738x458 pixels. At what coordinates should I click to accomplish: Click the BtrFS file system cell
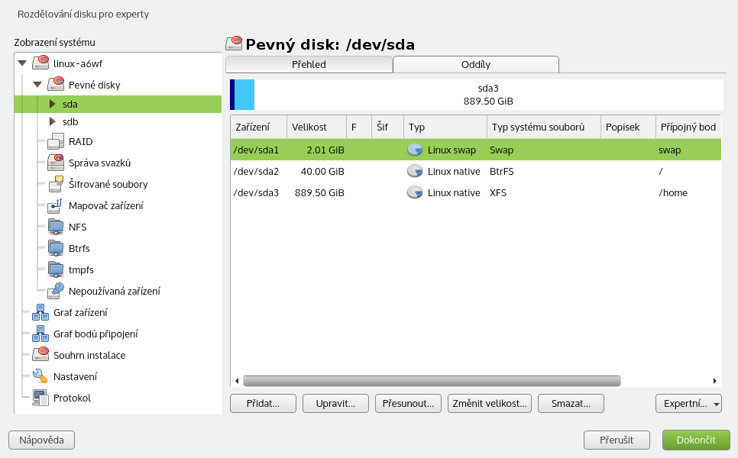click(502, 172)
